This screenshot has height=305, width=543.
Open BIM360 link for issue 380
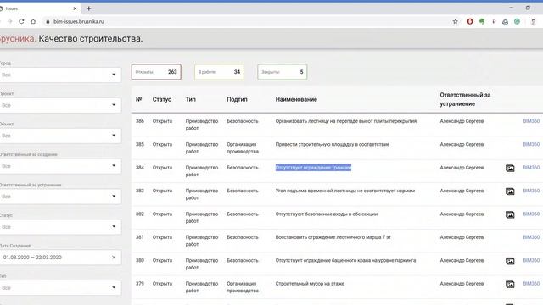click(x=531, y=260)
